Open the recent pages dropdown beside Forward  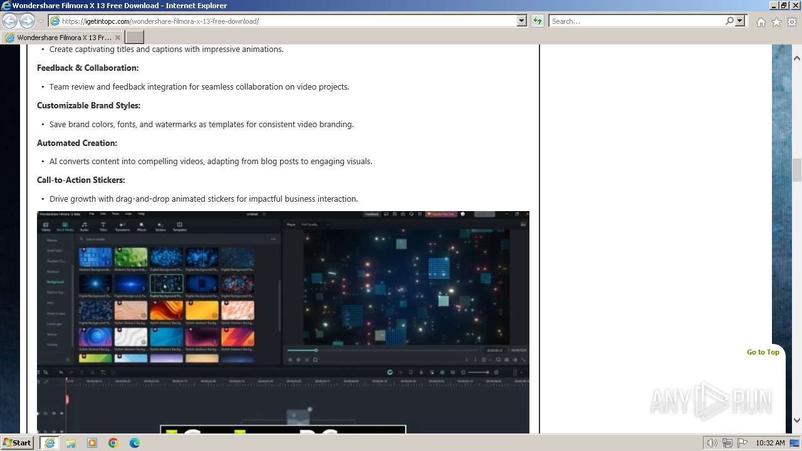[41, 21]
